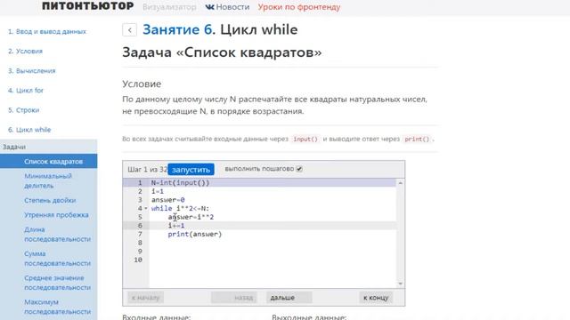Open the Визуализатор menu item
This screenshot has height=320, width=570.
169,7
